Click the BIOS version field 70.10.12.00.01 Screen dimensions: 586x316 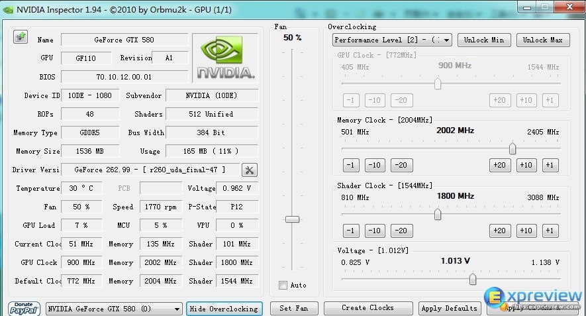pyautogui.click(x=124, y=77)
